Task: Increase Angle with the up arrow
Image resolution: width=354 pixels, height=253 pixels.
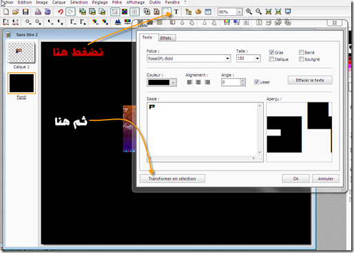Action: [242, 80]
